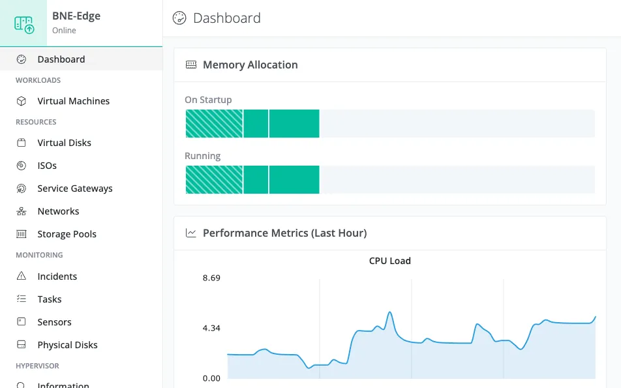Screen dimensions: 621x388
Task: Click the Running label
Action: [203, 156]
